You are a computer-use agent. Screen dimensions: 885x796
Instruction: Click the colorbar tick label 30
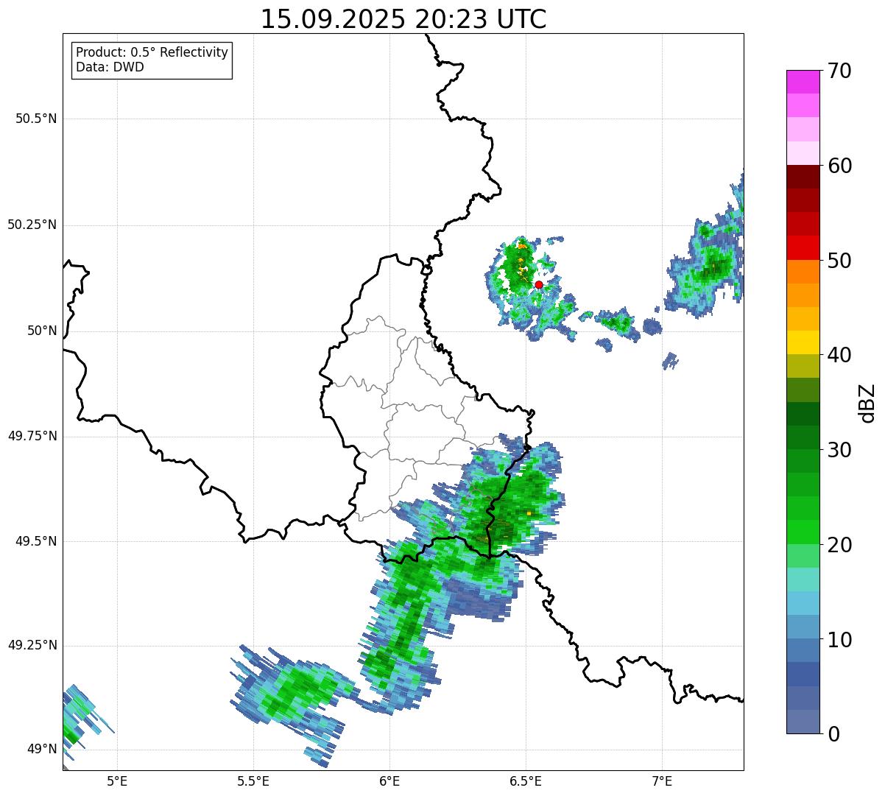click(839, 450)
